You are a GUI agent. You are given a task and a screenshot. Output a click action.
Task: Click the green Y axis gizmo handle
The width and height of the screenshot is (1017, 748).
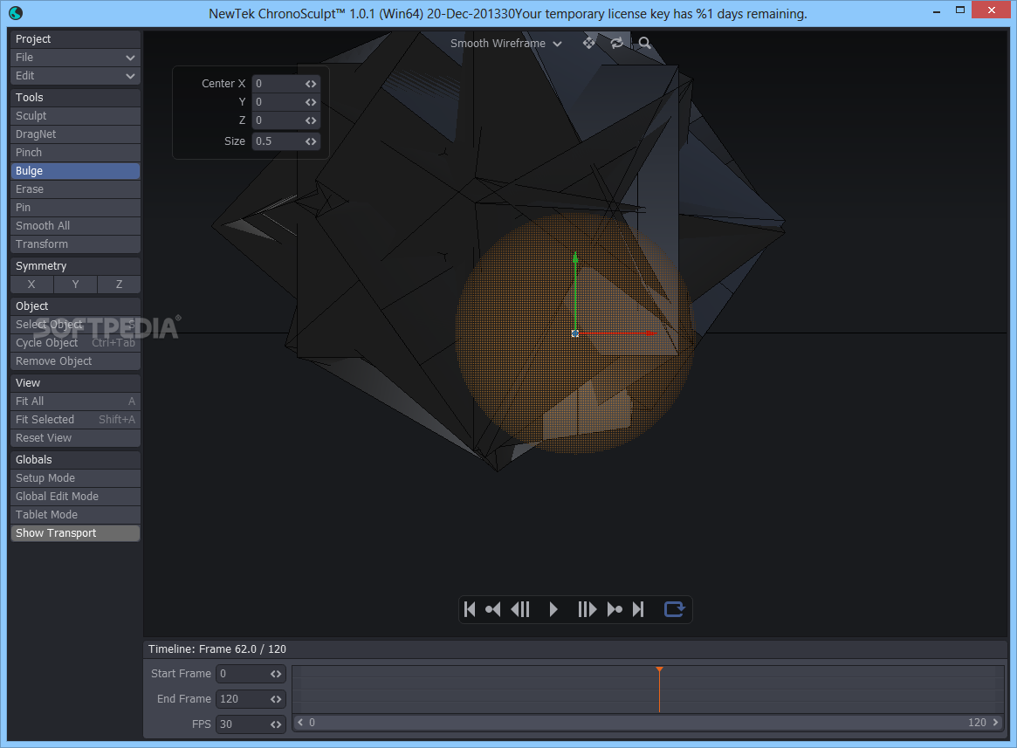[x=575, y=257]
